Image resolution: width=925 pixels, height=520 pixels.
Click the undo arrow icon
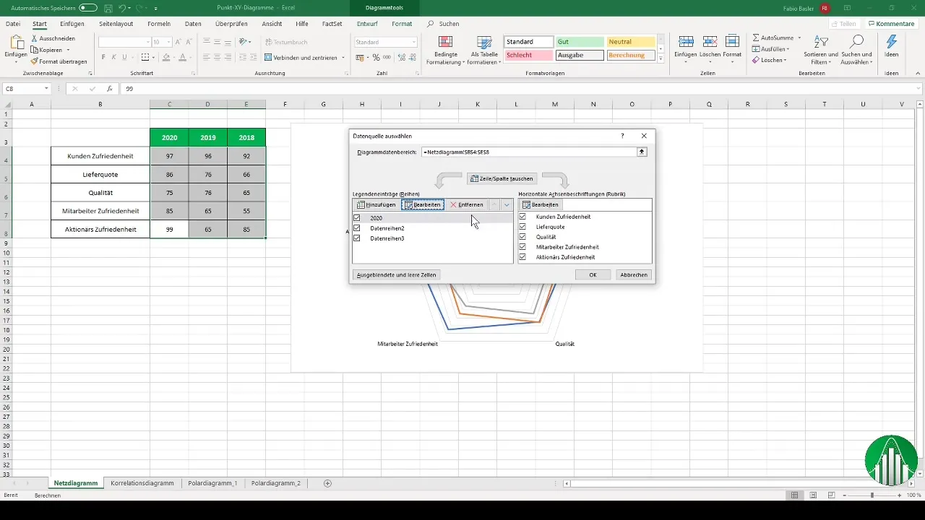121,8
